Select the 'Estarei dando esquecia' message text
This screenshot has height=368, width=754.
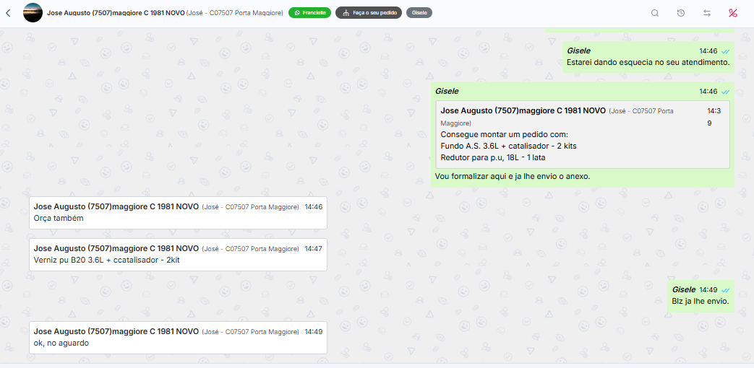click(x=648, y=63)
